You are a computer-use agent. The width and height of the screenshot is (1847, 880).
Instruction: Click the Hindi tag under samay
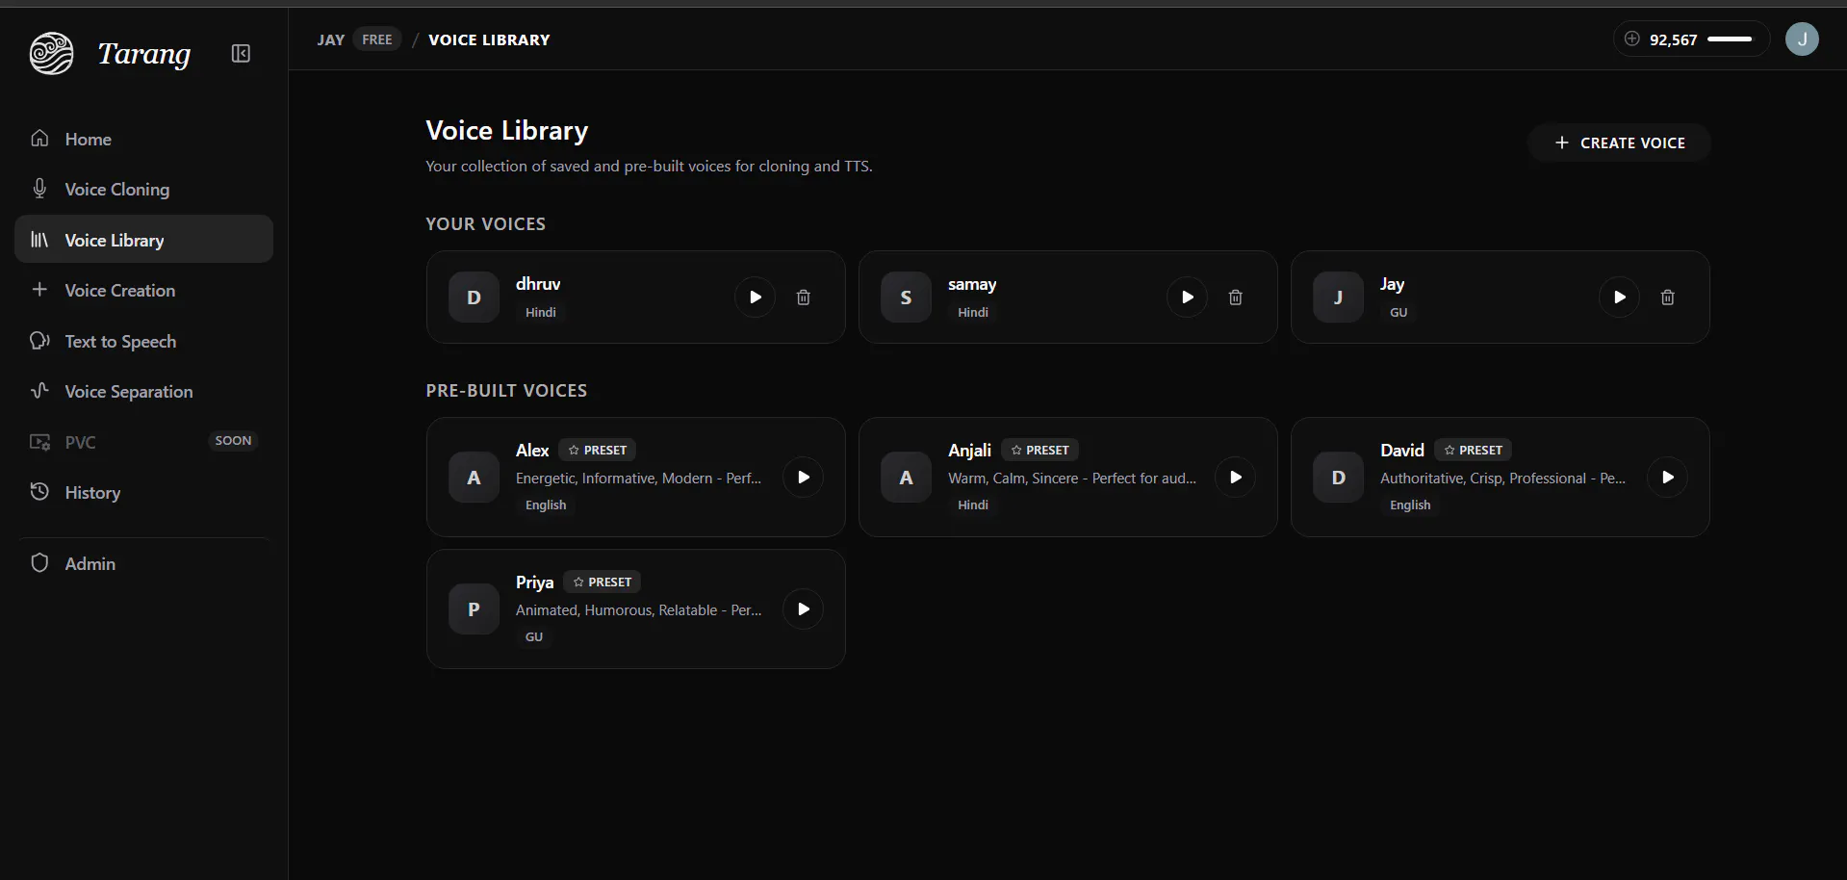click(x=973, y=312)
